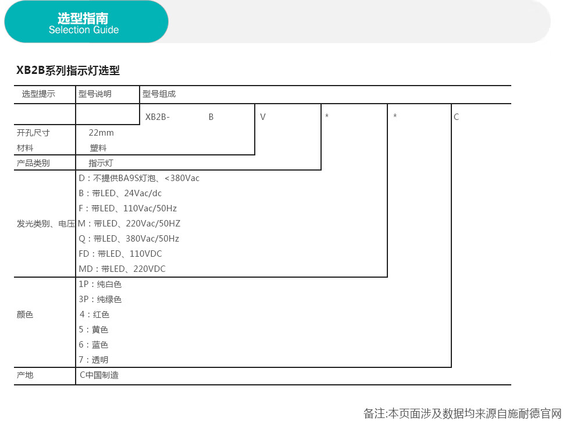570x425 pixels.
Task: Select the 颜色 row label
Action: pyautogui.click(x=24, y=314)
